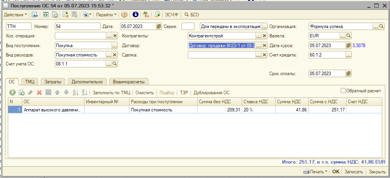Click the green add row icon
The image size is (390, 178).
click(13, 93)
